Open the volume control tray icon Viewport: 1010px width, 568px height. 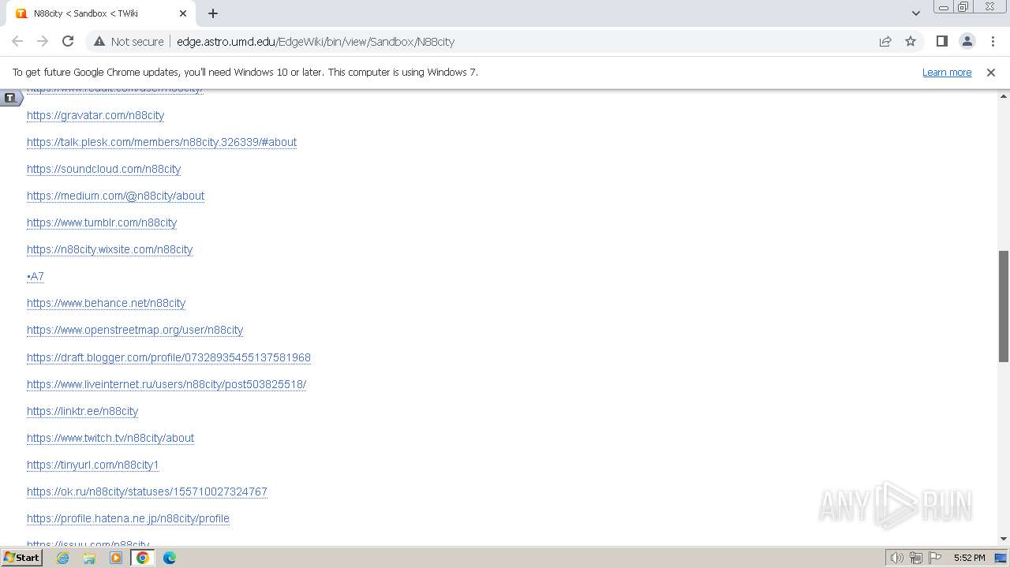click(896, 558)
